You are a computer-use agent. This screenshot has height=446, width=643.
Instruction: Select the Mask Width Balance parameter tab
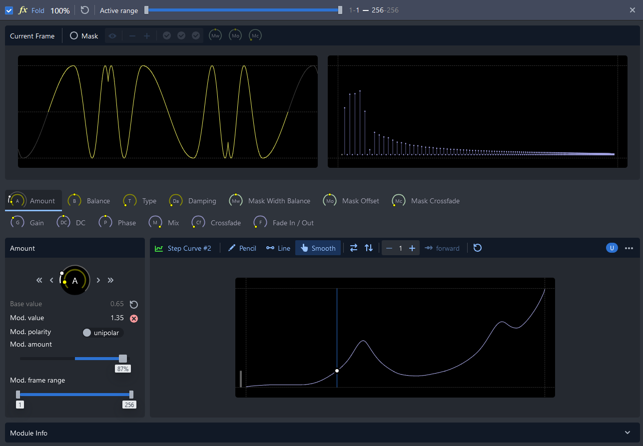pos(270,201)
